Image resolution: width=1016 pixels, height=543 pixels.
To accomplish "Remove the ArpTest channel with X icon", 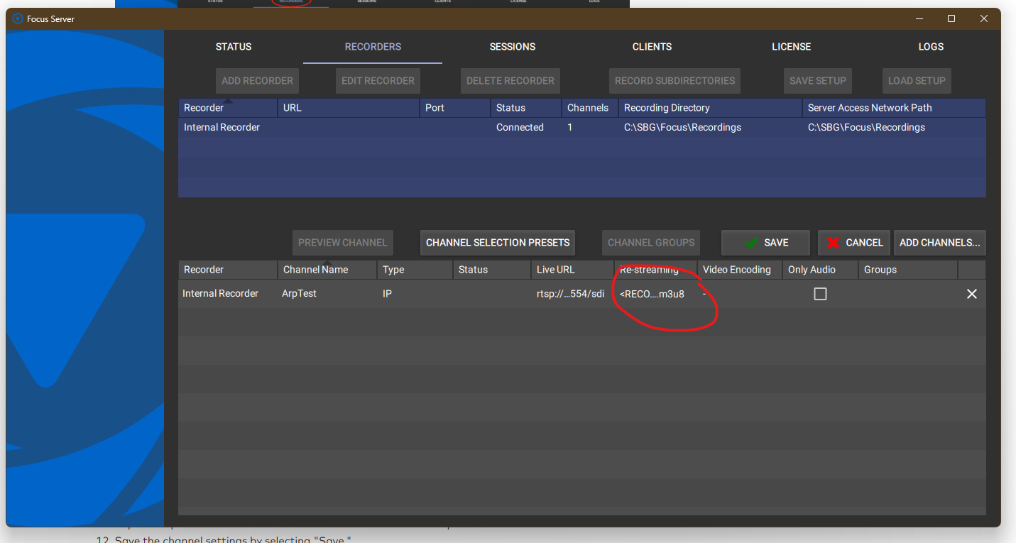I will coord(971,293).
